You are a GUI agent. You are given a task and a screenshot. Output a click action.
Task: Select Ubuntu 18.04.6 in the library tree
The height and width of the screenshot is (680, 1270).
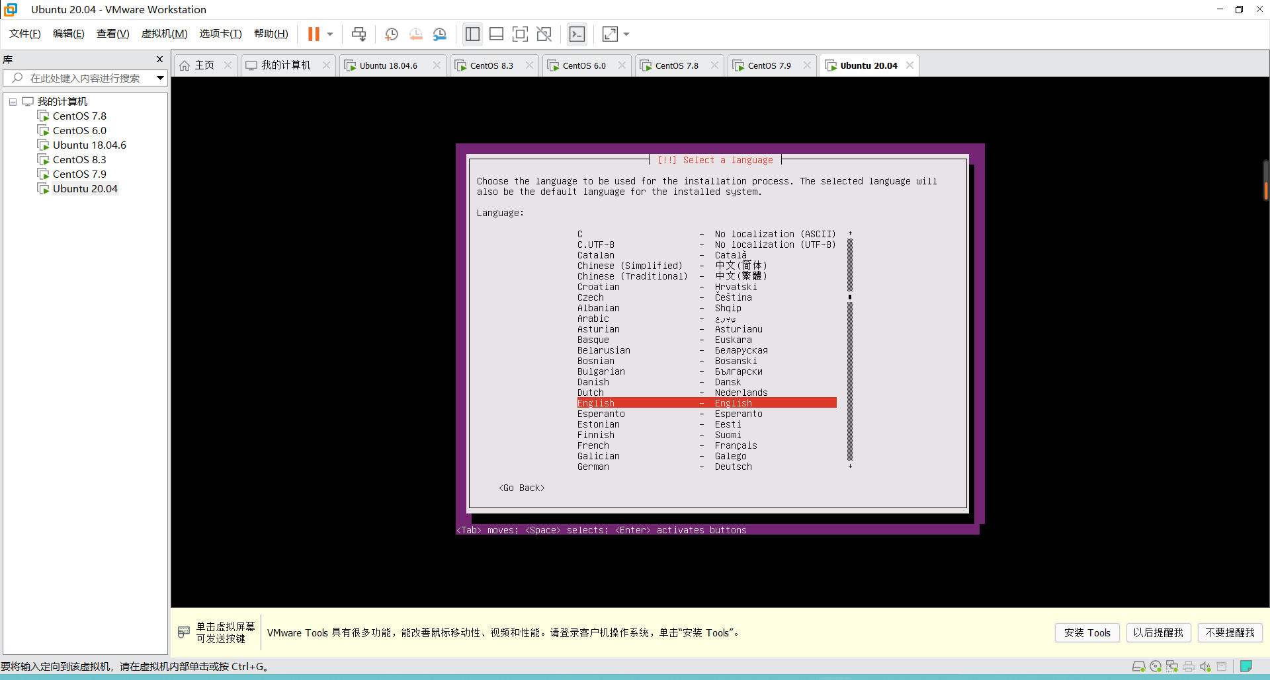click(89, 145)
